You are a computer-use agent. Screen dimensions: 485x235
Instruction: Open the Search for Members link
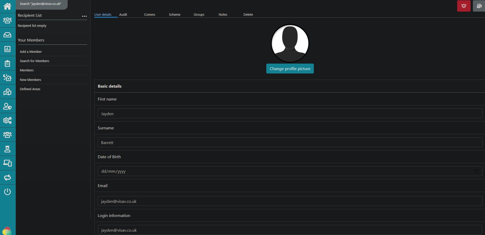[35, 61]
